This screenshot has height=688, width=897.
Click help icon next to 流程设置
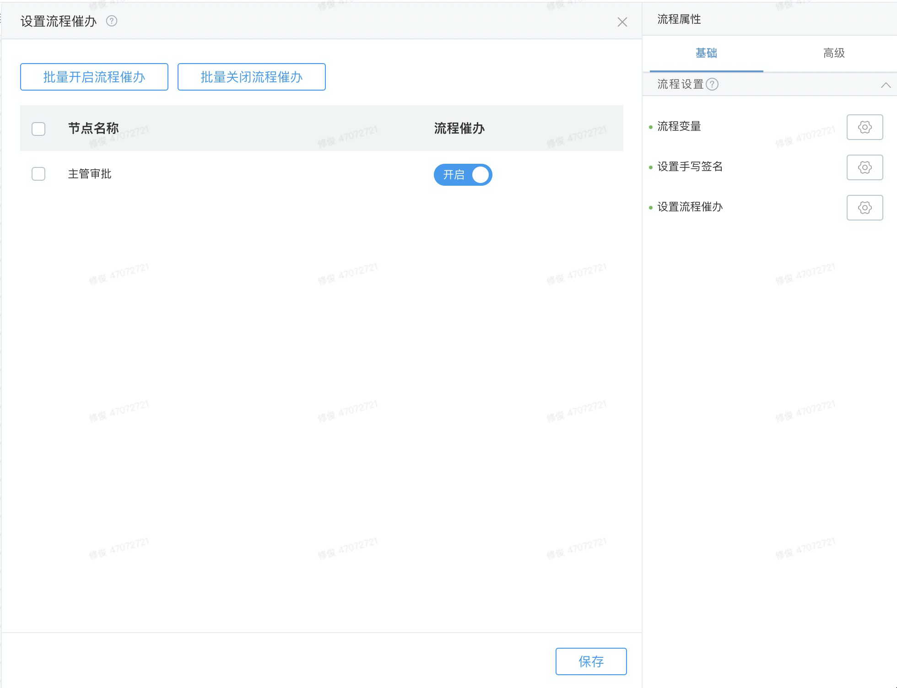712,84
